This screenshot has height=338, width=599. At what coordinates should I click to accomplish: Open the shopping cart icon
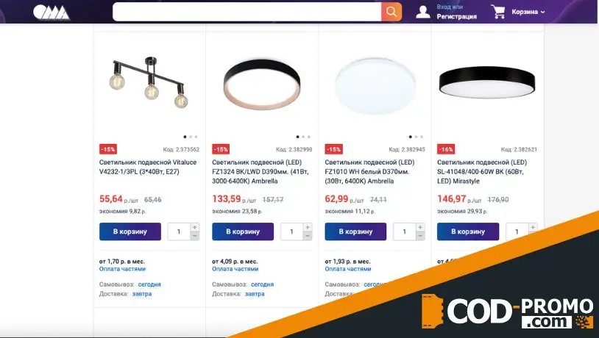tap(498, 12)
